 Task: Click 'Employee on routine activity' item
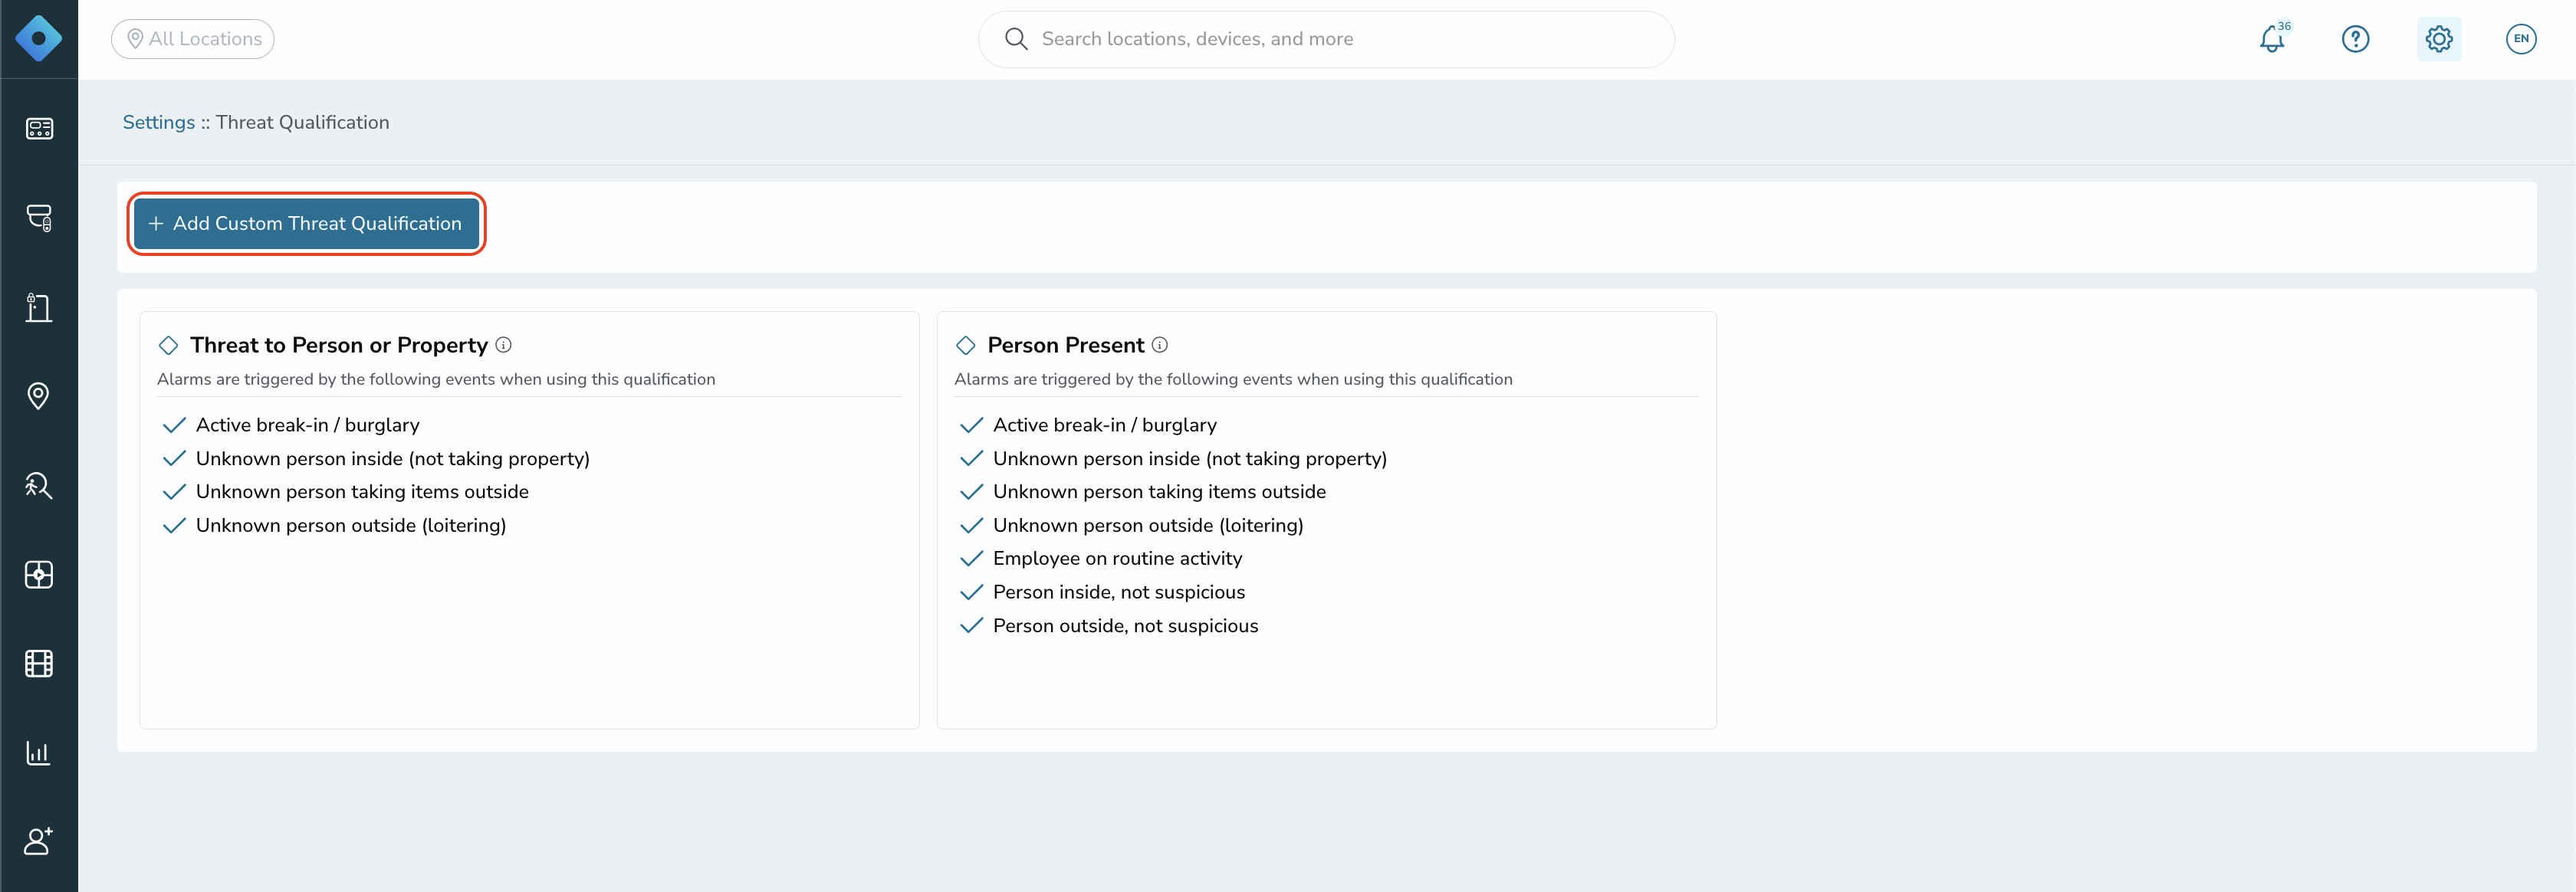[1118, 558]
